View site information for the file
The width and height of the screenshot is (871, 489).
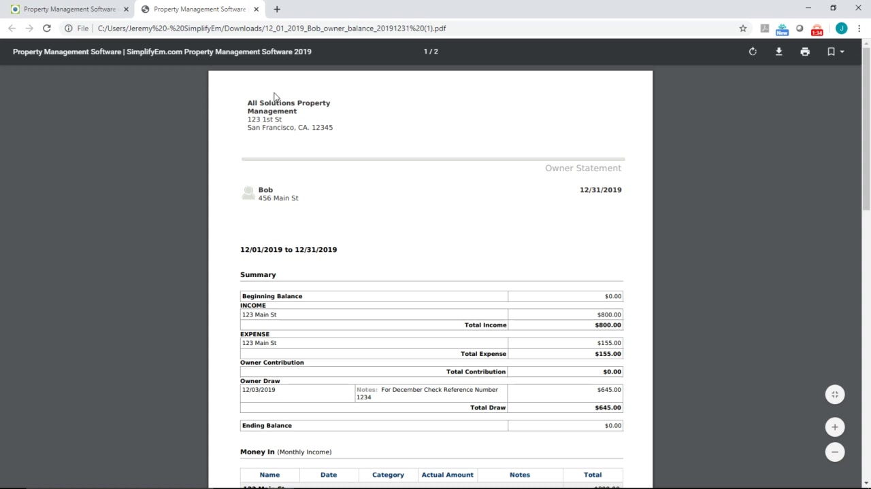(68, 29)
